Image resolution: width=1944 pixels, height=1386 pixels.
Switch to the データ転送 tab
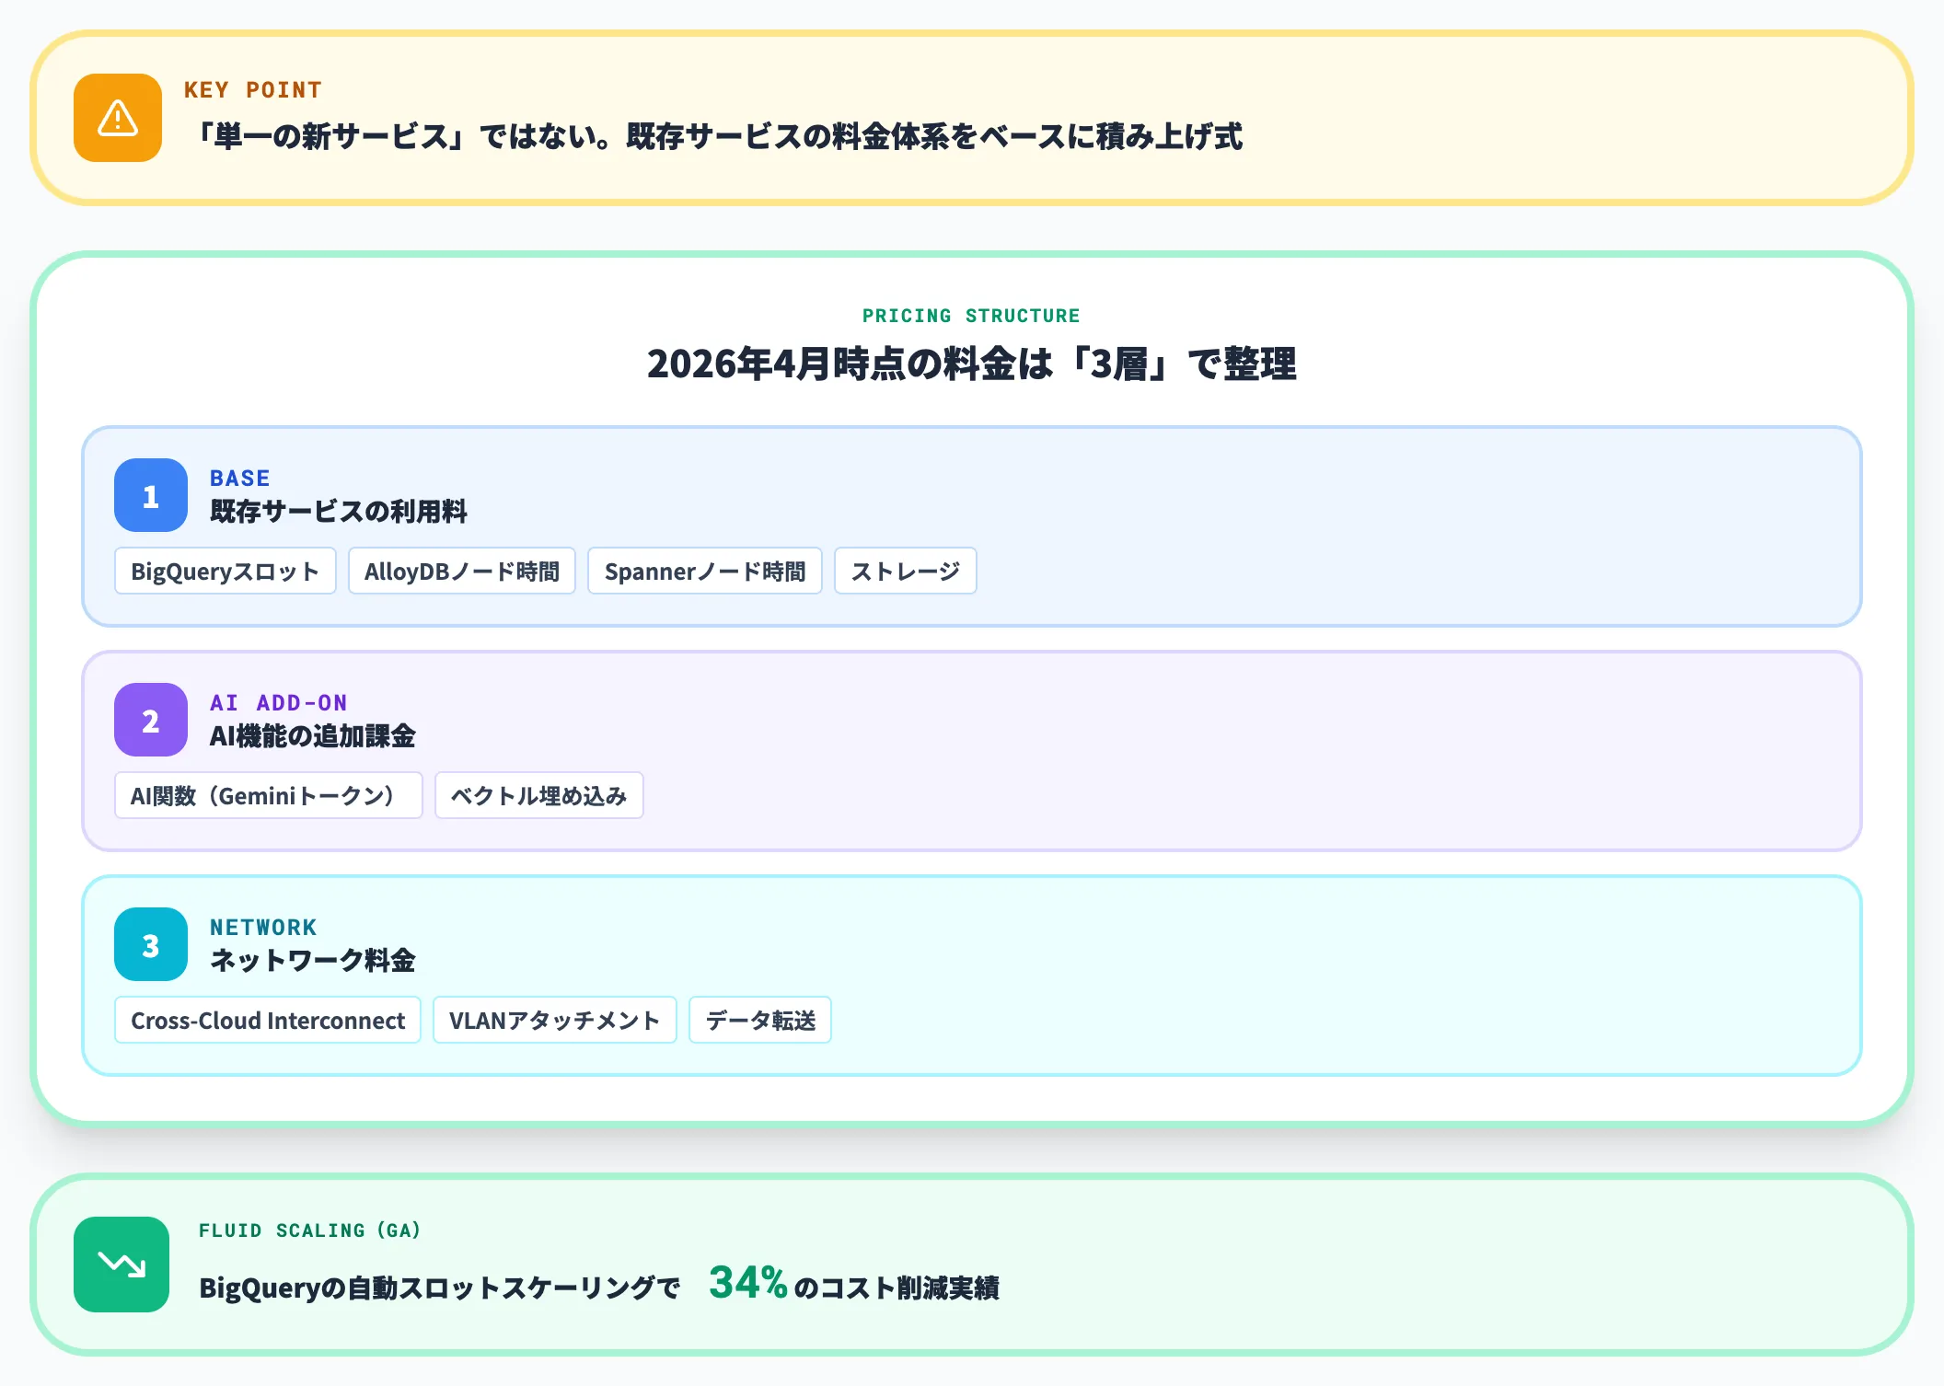click(760, 1020)
